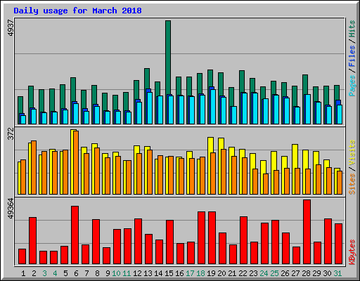Click the day 8 axis label
Image resolution: width=360 pixels, height=281 pixels.
97,273
